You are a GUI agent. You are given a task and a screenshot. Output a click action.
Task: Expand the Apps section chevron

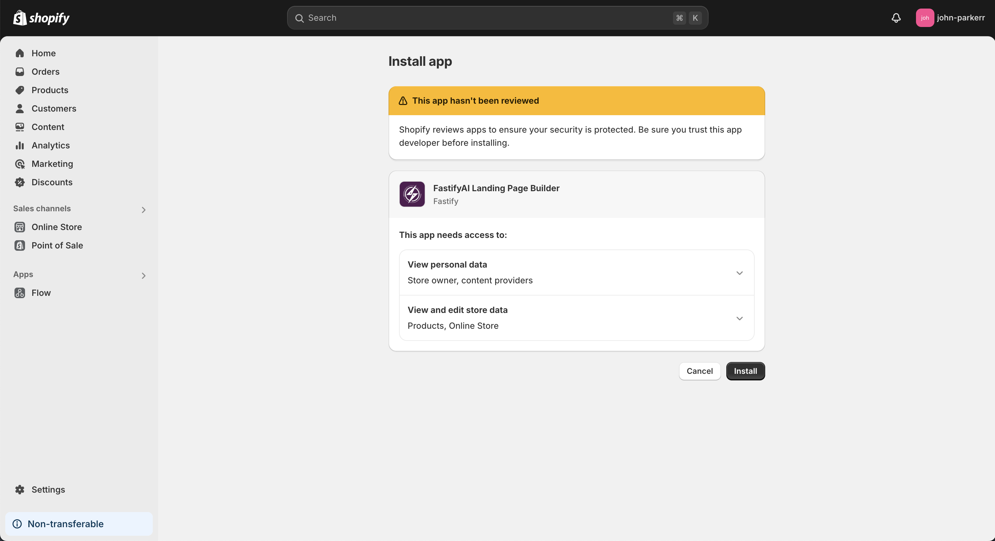[x=143, y=276]
